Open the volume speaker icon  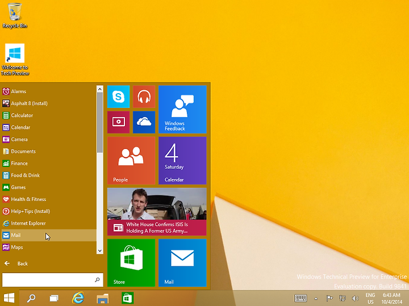(354, 298)
